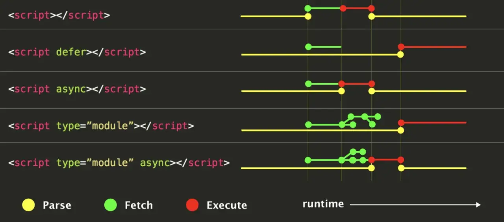The image size is (504, 222).
Task: Click the Parse legend label
Action: (57, 205)
